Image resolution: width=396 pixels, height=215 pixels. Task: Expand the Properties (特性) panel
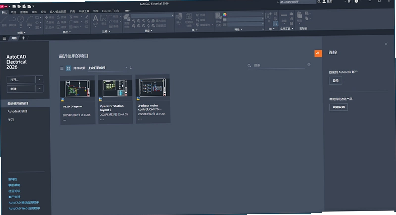click(238, 30)
